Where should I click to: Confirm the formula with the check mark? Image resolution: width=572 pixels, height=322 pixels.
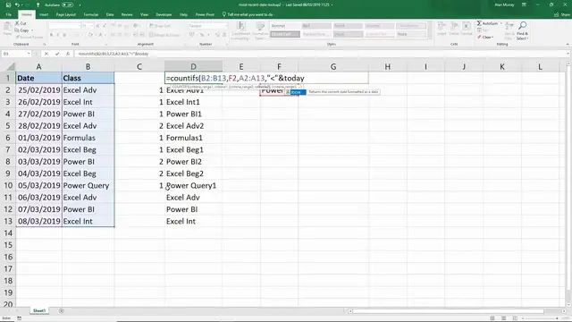57,54
